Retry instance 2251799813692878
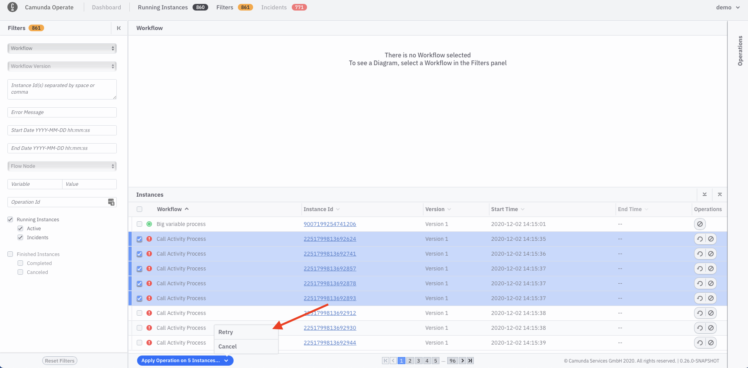Screen dimensions: 748x368 [700, 283]
